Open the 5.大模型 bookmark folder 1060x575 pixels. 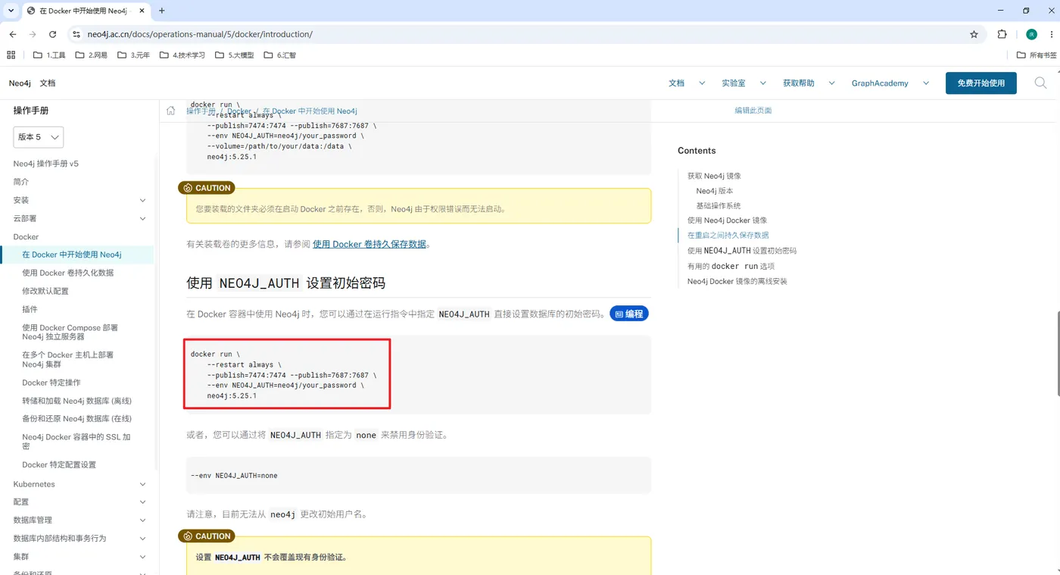(x=235, y=55)
